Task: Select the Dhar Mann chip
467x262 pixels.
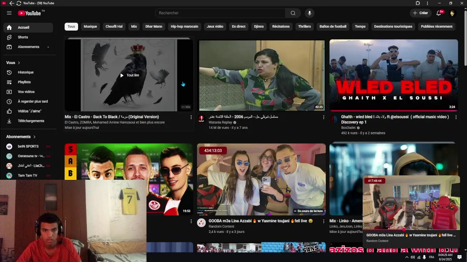Action: [x=154, y=27]
